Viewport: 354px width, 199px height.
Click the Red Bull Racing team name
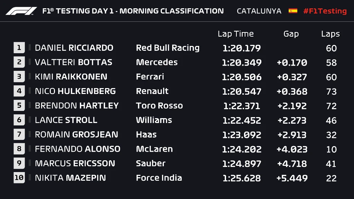(x=168, y=48)
